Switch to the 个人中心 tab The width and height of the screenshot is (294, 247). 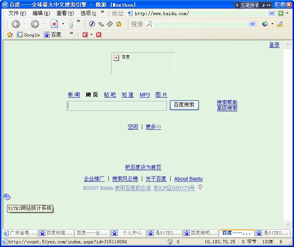pos(129,233)
